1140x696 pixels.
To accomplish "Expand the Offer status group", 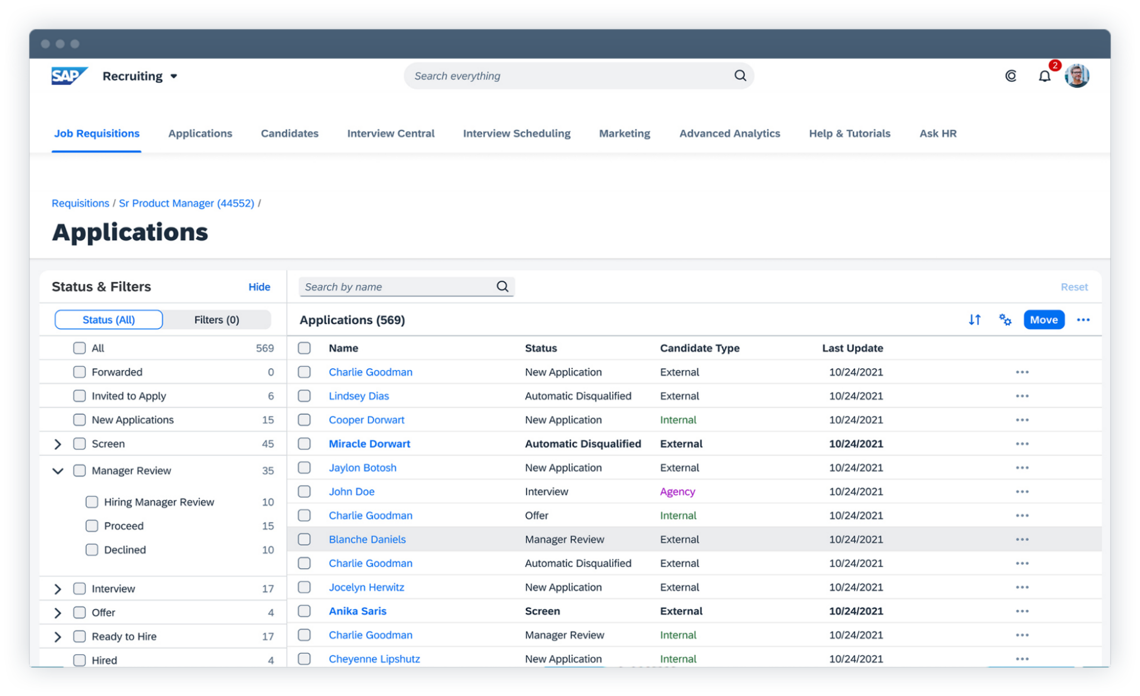I will click(x=57, y=613).
